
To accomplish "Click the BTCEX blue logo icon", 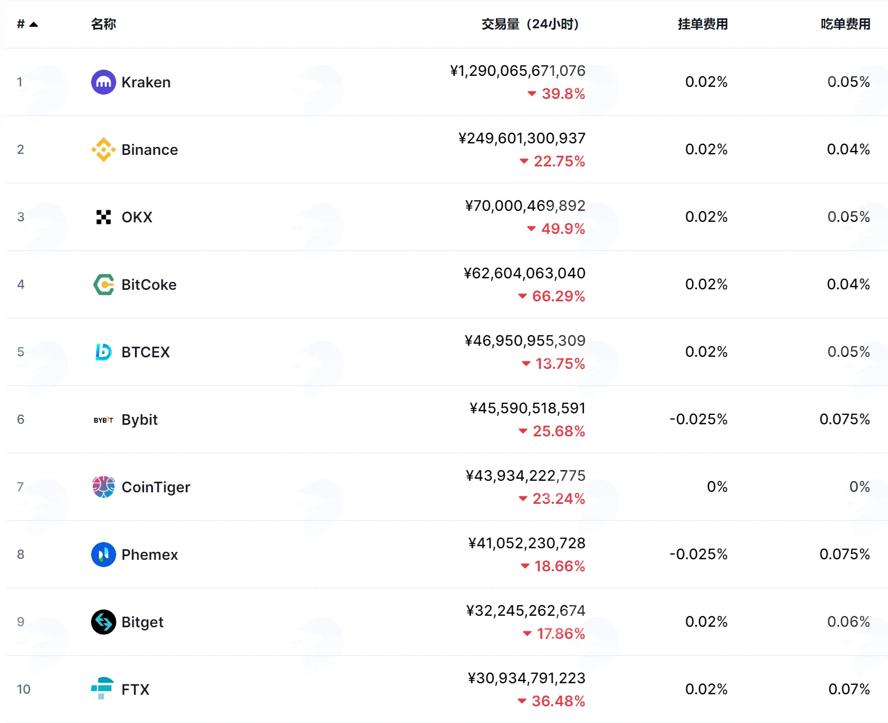I will tap(104, 352).
